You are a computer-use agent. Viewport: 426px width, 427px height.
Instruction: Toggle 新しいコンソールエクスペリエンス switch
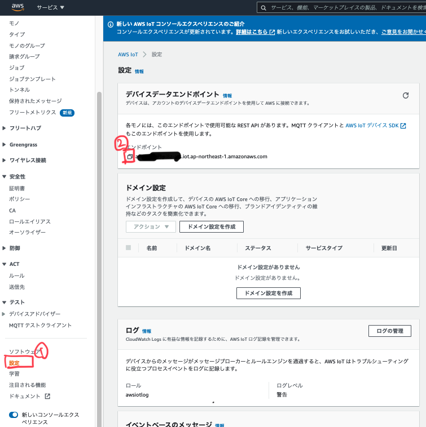click(x=14, y=415)
